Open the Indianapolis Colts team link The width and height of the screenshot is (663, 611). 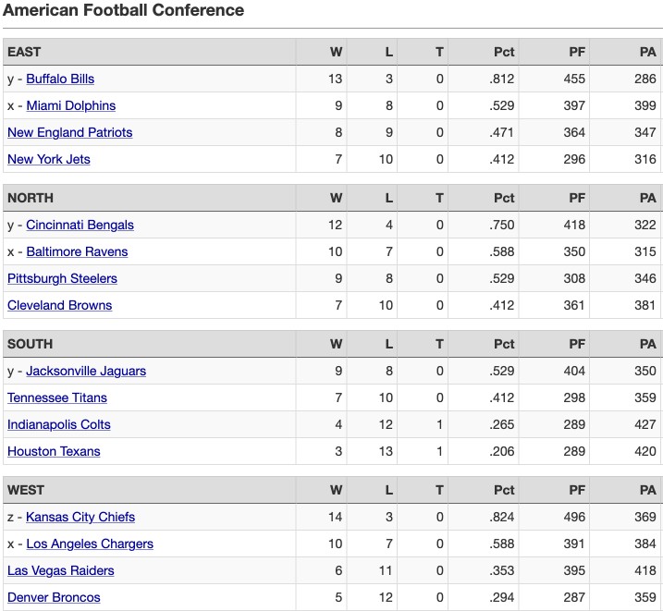59,424
